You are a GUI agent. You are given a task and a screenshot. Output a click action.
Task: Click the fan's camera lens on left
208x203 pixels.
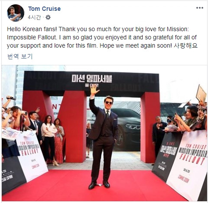(25, 113)
